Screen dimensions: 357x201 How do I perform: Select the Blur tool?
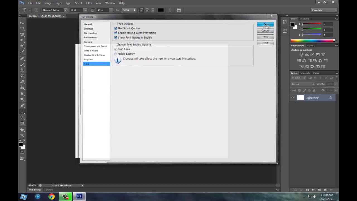[22, 94]
